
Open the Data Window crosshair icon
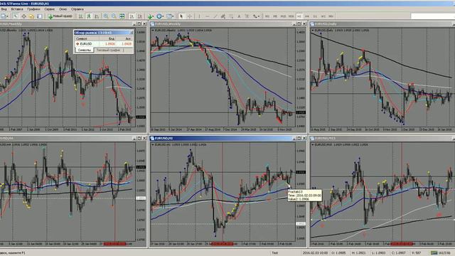tap(23, 16)
